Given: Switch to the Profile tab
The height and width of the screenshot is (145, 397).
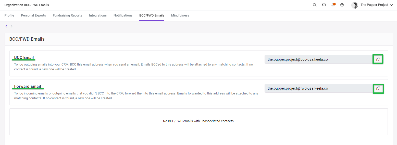Looking at the screenshot, I should (9, 15).
